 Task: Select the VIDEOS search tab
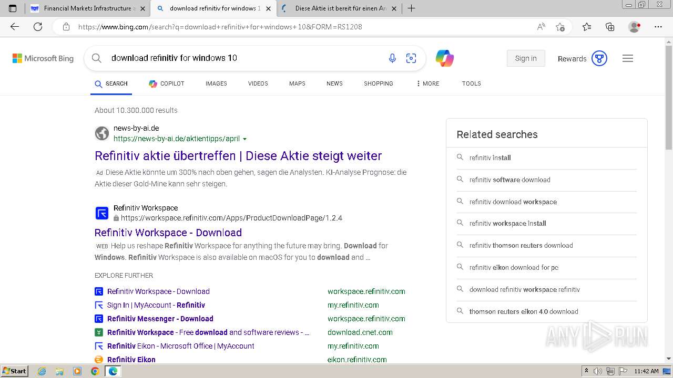[258, 83]
